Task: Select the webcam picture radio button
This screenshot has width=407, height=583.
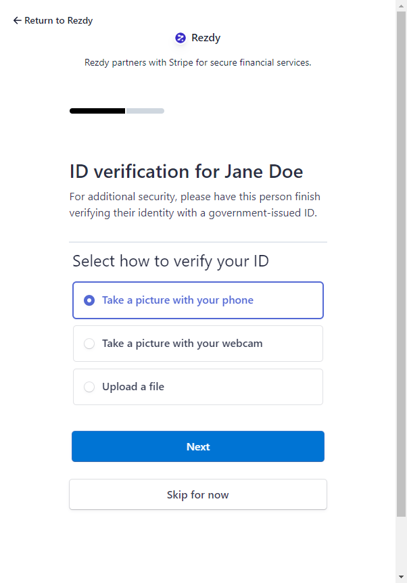Action: pyautogui.click(x=89, y=344)
